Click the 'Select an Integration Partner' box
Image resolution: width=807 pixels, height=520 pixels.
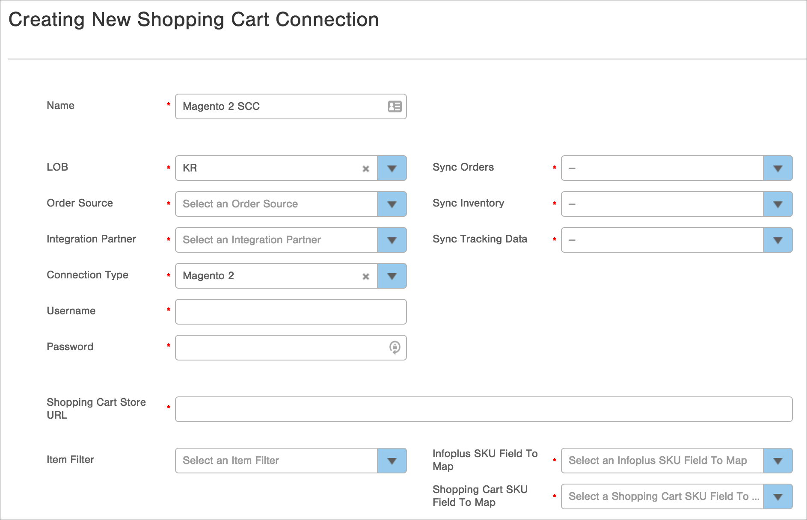point(276,240)
